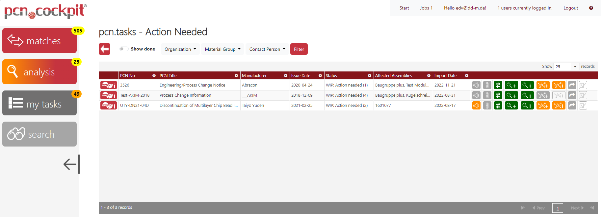Click magnifier plus icon in row 3526
This screenshot has height=217, width=601.
511,85
